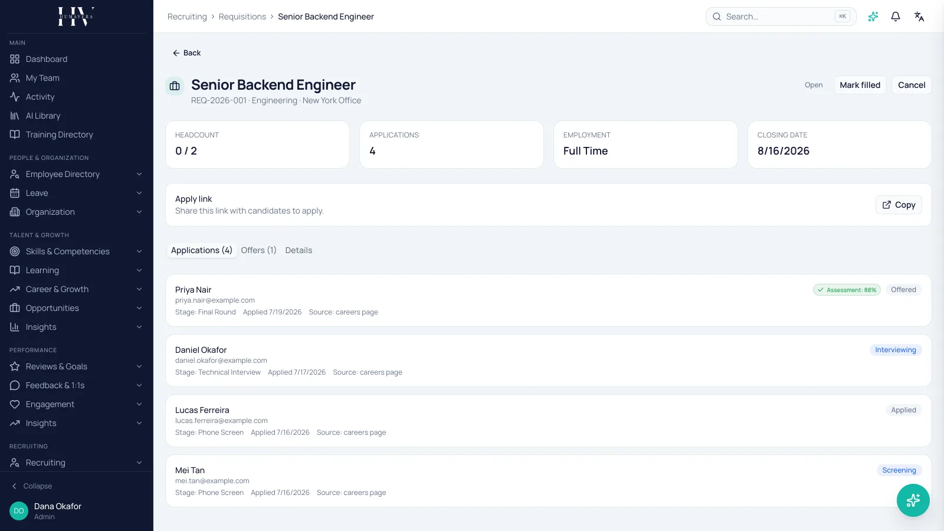The image size is (944, 531).
Task: Click the Learning book icon
Action: (x=15, y=270)
